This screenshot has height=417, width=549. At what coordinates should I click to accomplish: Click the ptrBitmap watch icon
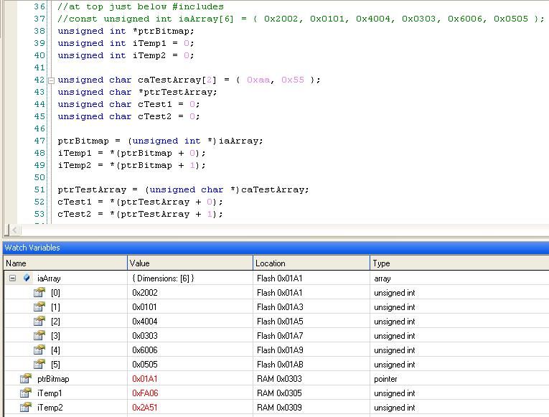point(26,378)
